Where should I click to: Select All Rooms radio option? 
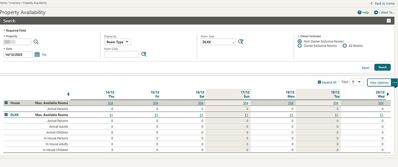tap(345, 46)
